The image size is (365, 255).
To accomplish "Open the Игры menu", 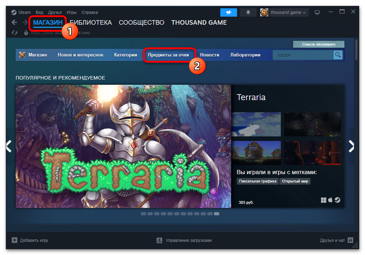I will click(x=72, y=12).
